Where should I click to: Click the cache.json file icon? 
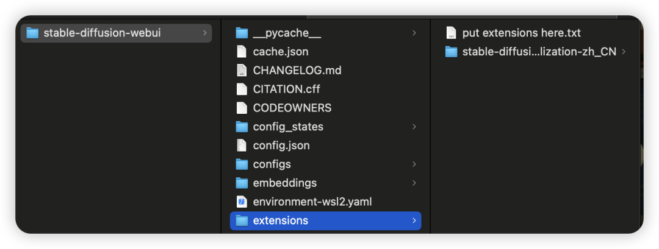tap(242, 52)
